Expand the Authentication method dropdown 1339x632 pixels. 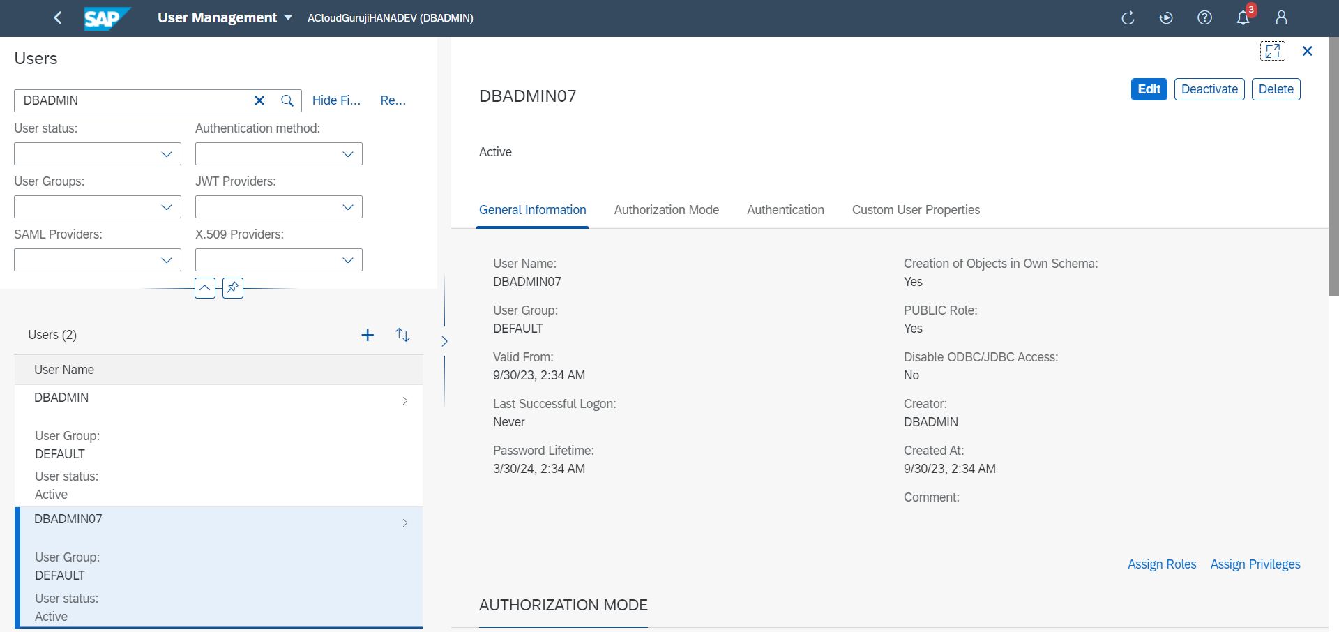pyautogui.click(x=279, y=154)
